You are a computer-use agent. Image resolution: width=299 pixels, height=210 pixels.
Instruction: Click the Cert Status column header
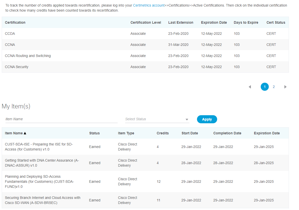point(276,22)
